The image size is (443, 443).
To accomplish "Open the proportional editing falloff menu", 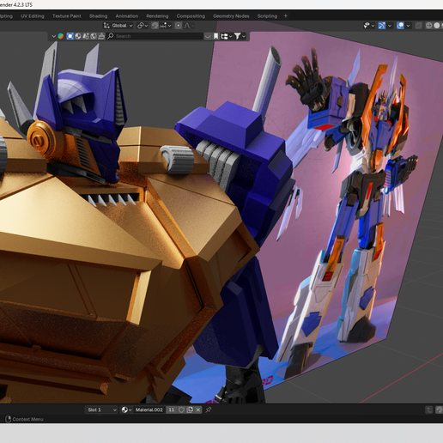I will [189, 26].
